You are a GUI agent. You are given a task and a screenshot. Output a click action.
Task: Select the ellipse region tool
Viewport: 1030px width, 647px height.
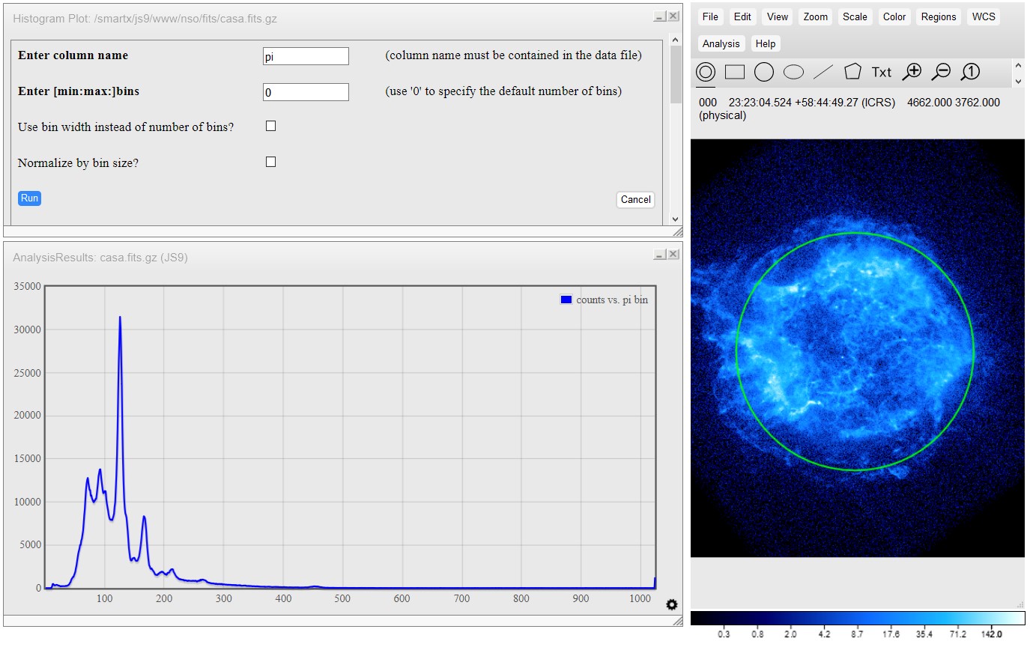click(793, 72)
